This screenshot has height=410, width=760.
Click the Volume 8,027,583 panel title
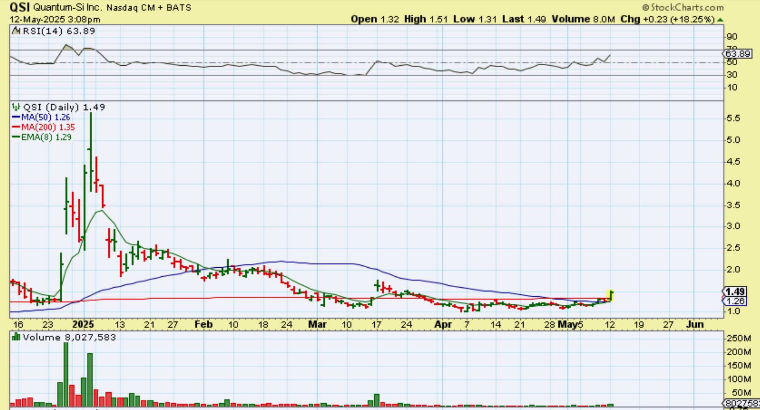point(69,337)
